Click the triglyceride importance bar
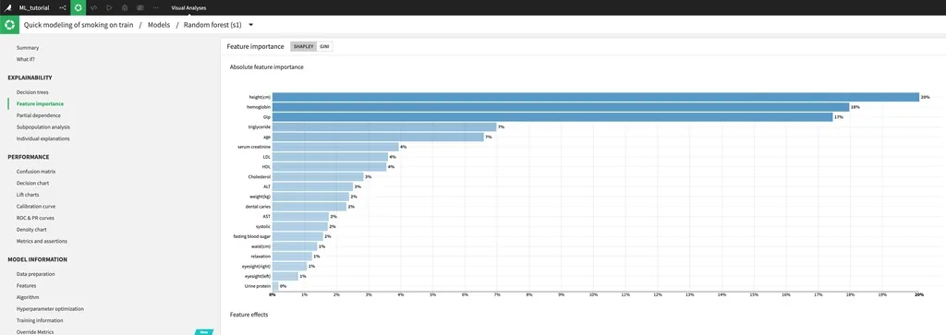 click(384, 127)
